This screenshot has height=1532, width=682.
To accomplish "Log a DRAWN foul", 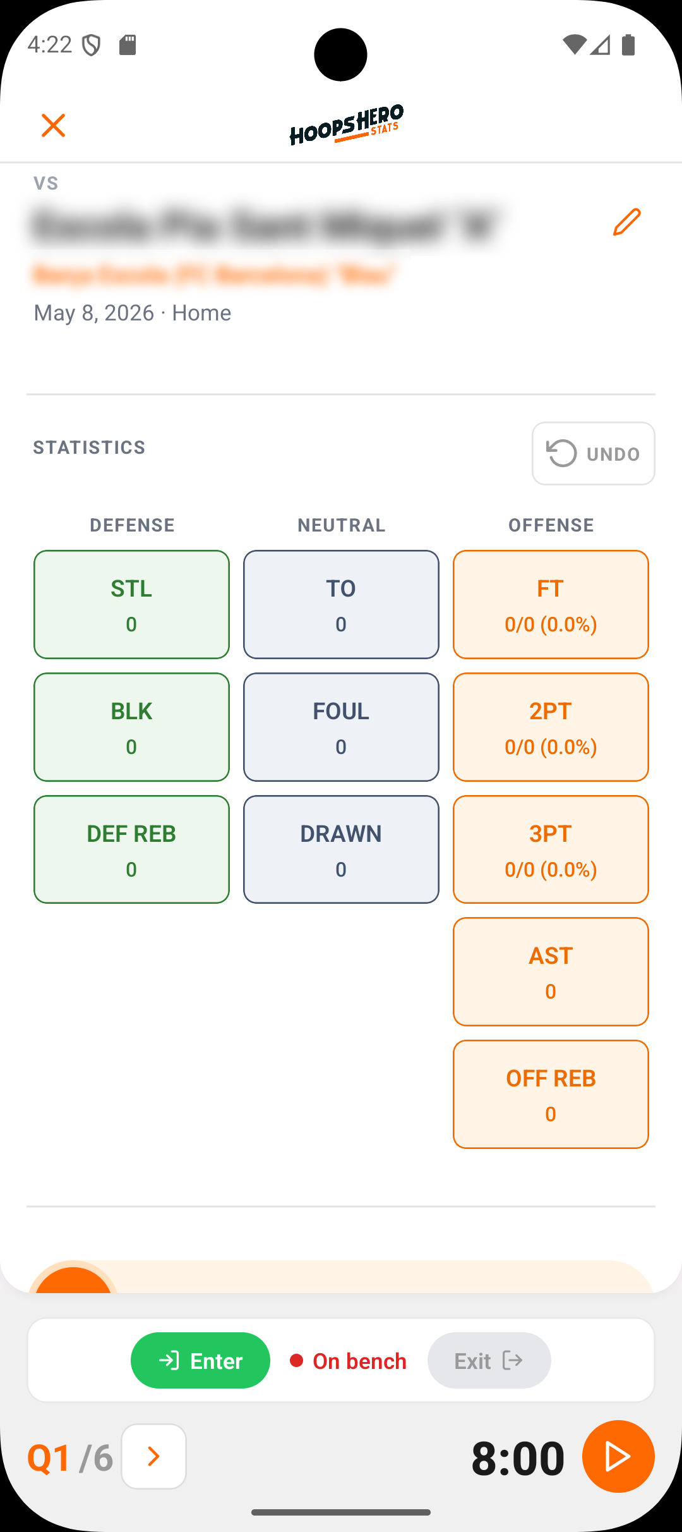I will point(341,849).
